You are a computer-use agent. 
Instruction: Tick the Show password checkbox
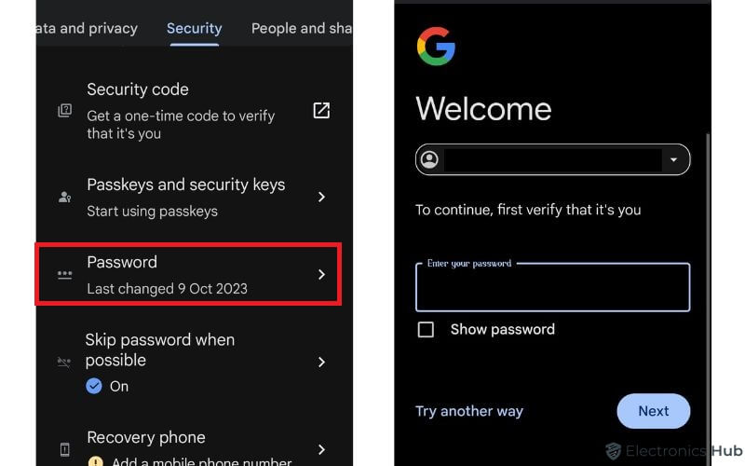pos(426,330)
